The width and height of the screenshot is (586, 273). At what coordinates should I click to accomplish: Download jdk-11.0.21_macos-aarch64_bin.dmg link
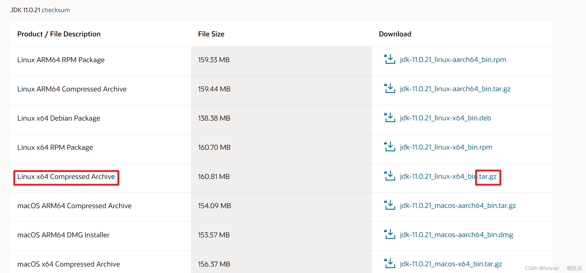click(x=456, y=235)
